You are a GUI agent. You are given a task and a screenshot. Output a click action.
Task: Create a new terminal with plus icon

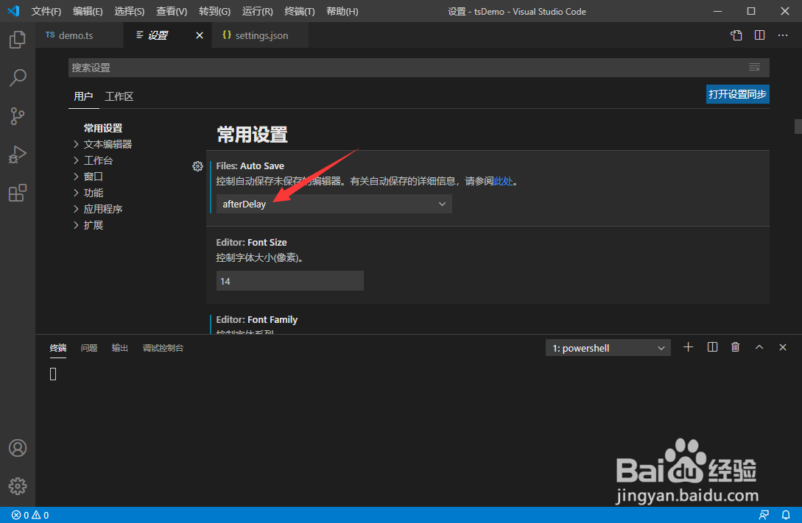click(x=688, y=347)
